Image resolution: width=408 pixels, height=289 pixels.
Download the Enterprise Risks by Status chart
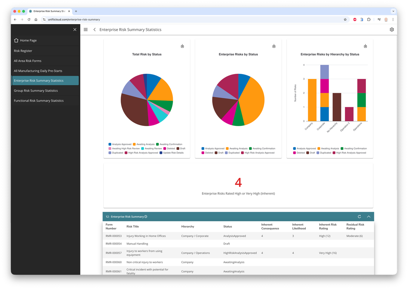click(x=274, y=46)
